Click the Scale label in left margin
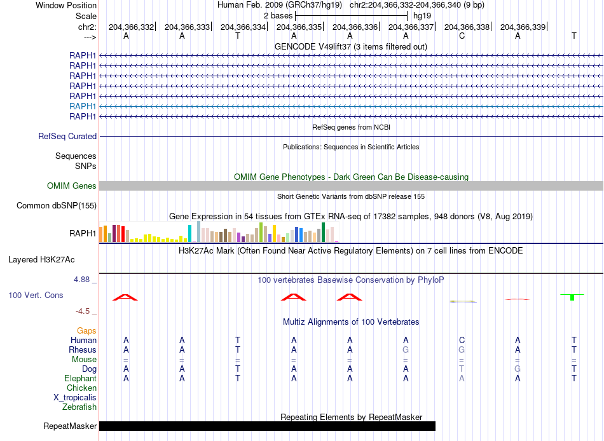 pos(86,16)
